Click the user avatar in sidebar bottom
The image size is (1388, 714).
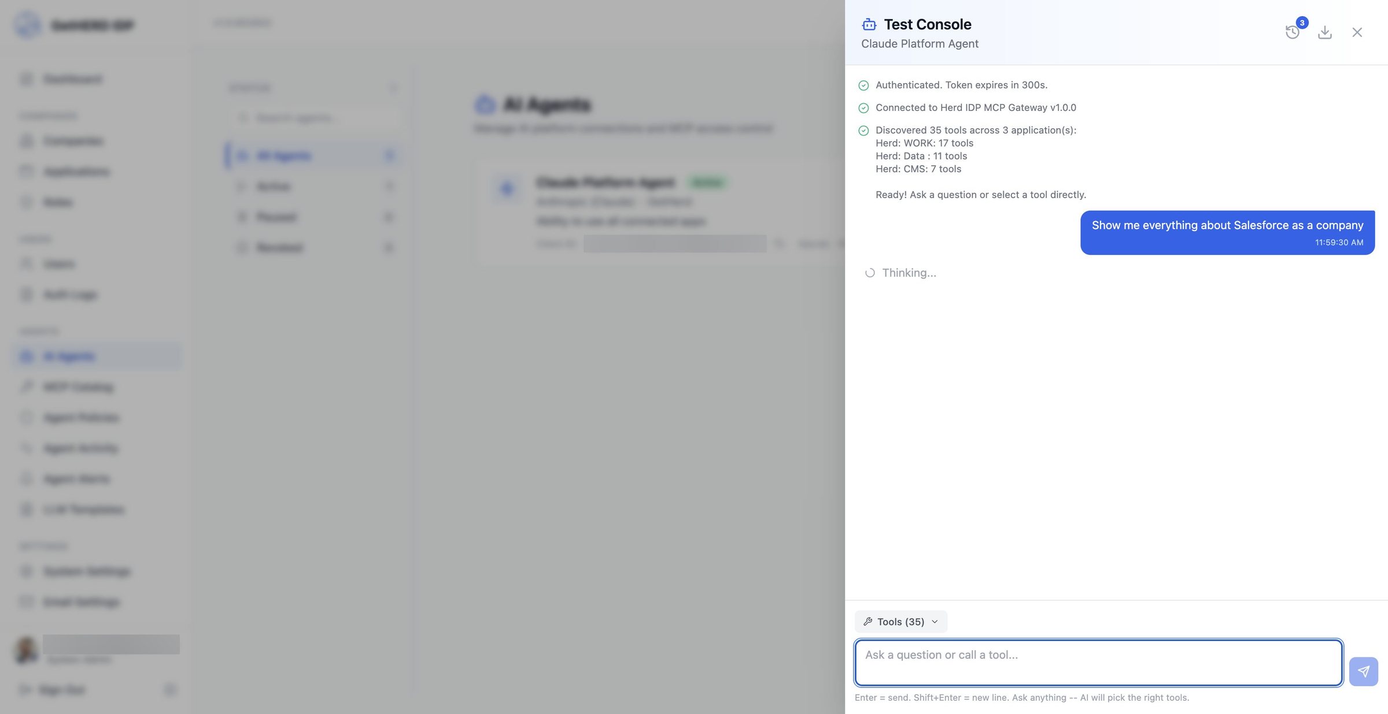point(26,649)
